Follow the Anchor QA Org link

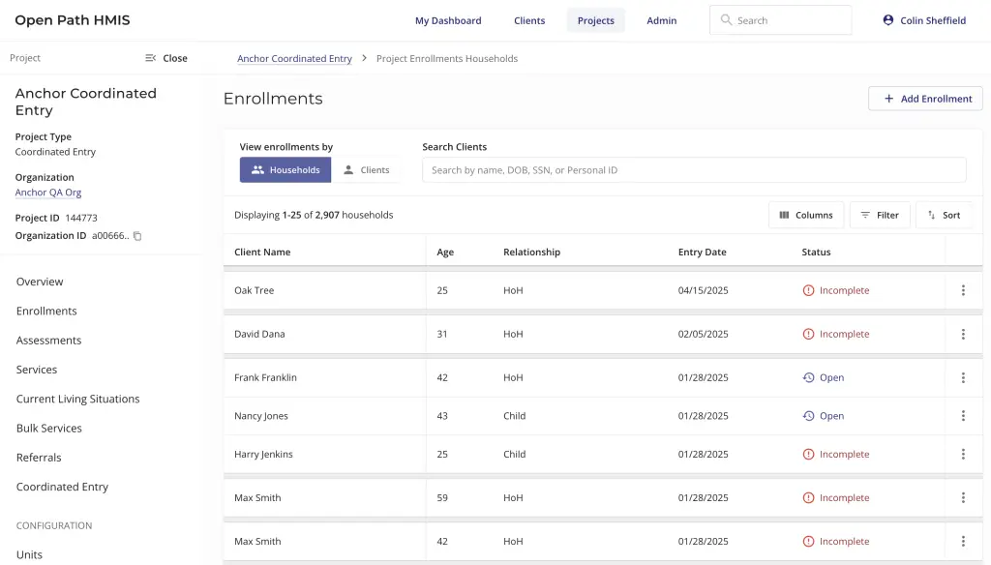(48, 193)
